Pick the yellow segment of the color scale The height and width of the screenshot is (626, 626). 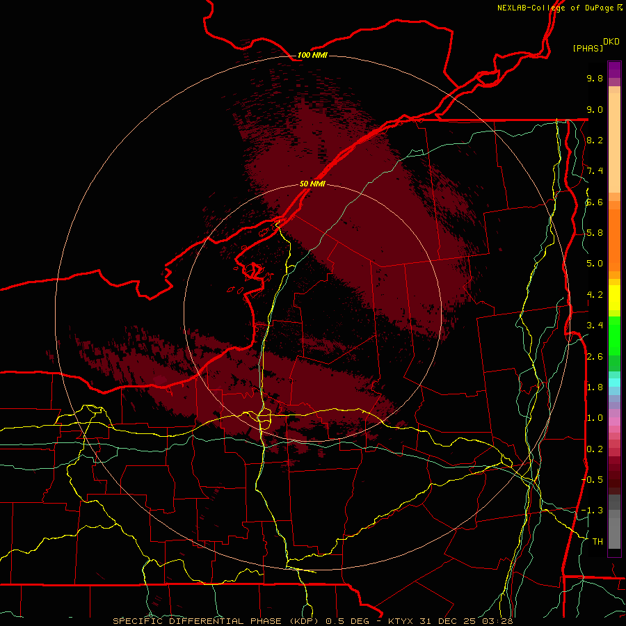(x=614, y=298)
